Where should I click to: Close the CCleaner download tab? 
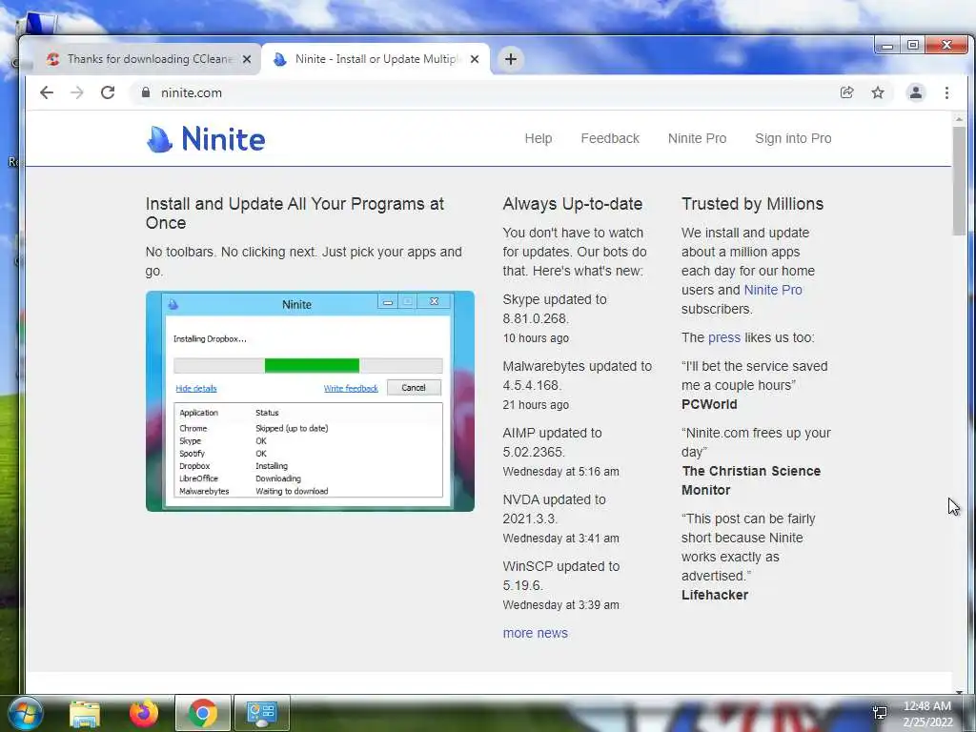click(x=247, y=59)
